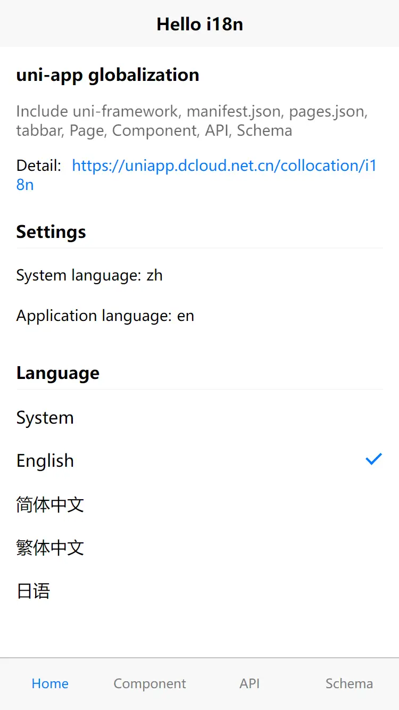The width and height of the screenshot is (399, 710).
Task: Click the Settings section header
Action: coord(51,232)
